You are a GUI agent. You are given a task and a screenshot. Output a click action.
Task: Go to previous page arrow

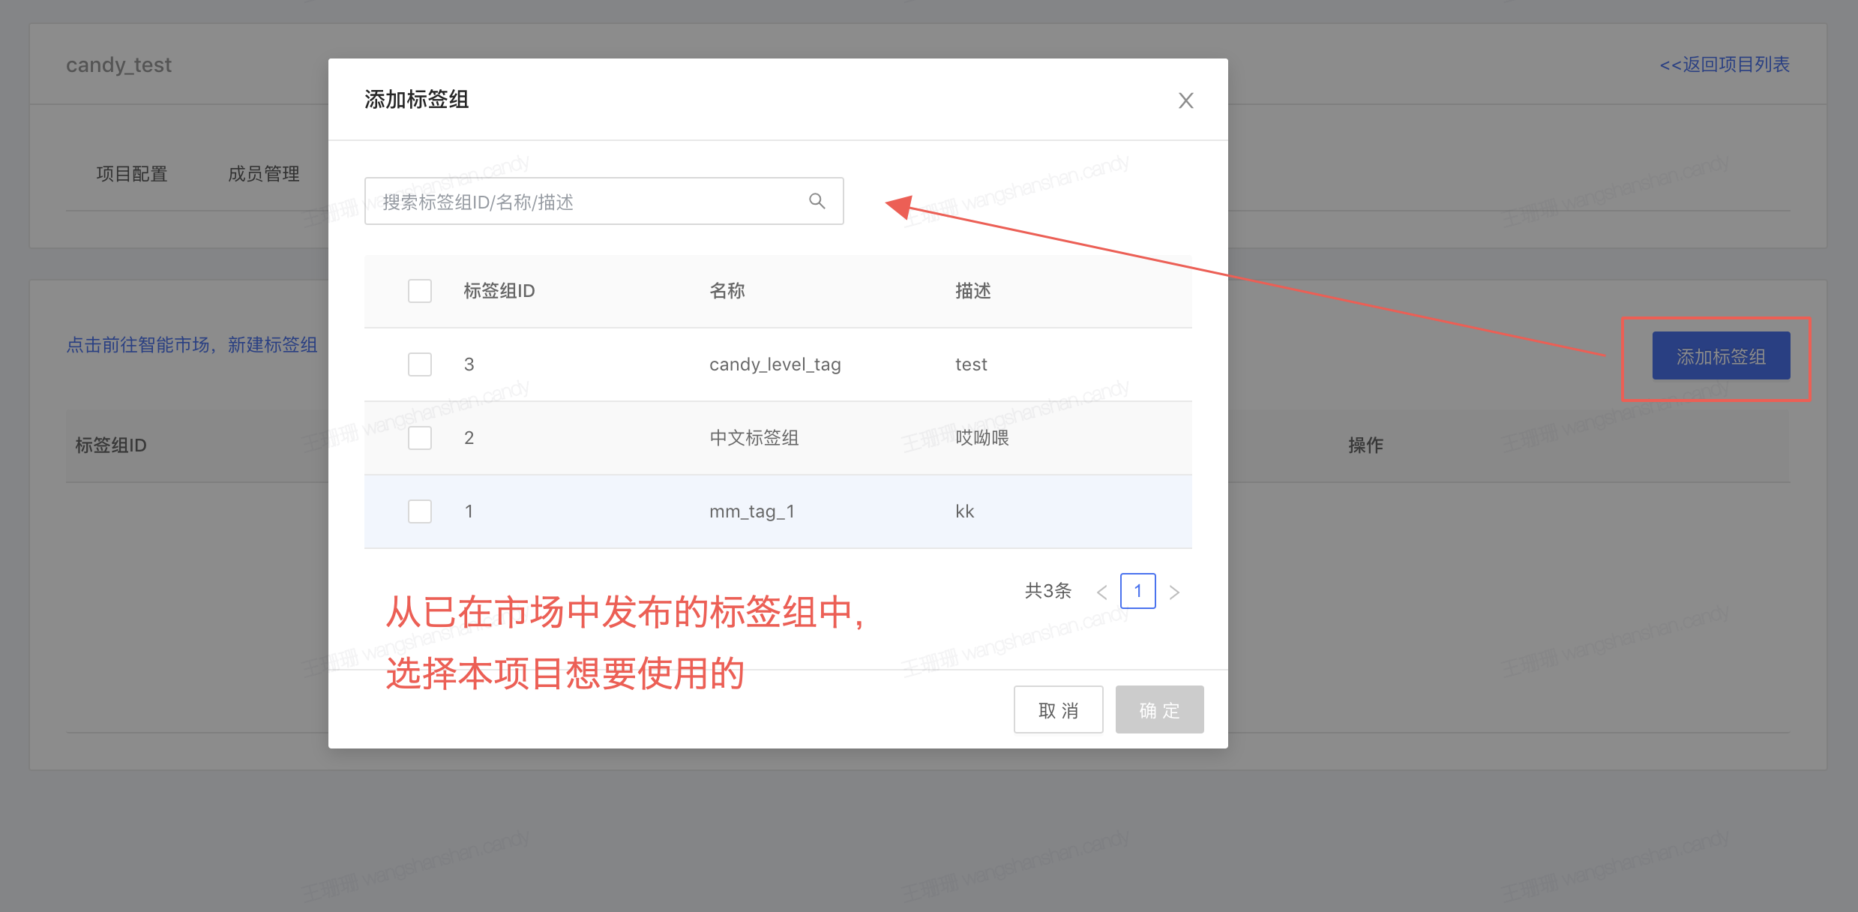[1101, 592]
